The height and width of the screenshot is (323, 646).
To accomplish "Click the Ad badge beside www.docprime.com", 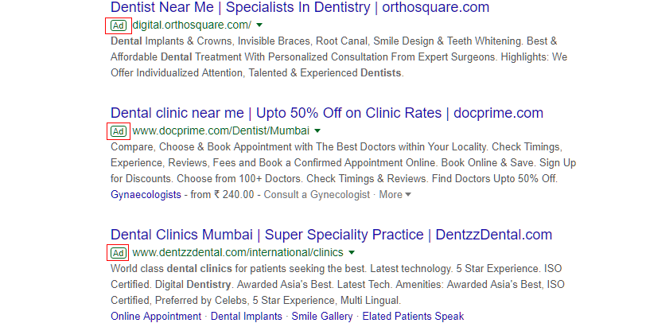I will (x=118, y=130).
